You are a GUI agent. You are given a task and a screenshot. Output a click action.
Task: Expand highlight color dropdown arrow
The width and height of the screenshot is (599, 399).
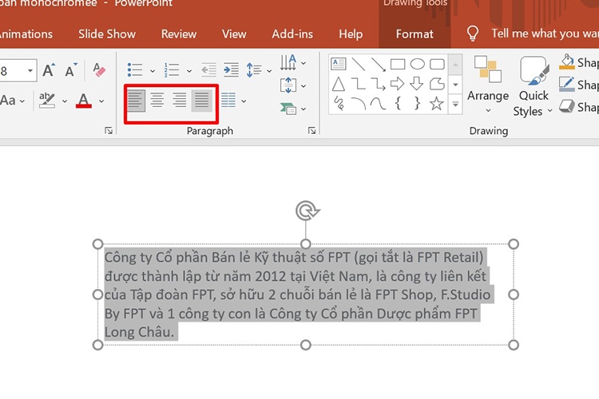[65, 101]
